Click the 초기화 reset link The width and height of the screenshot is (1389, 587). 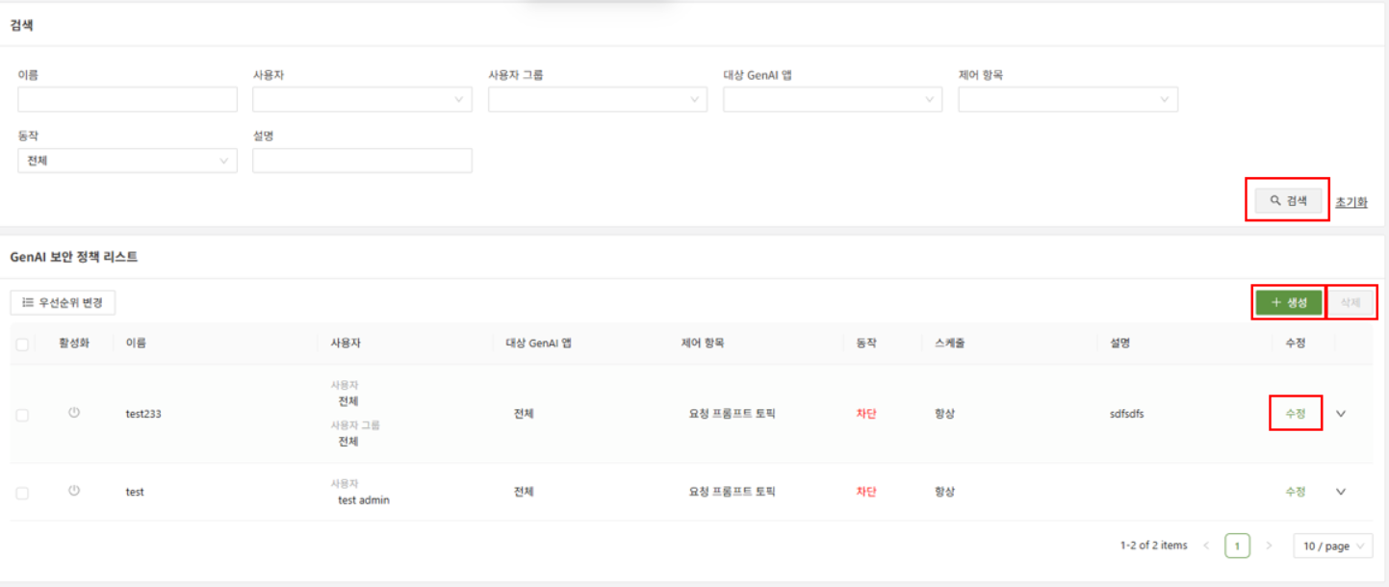tap(1350, 202)
